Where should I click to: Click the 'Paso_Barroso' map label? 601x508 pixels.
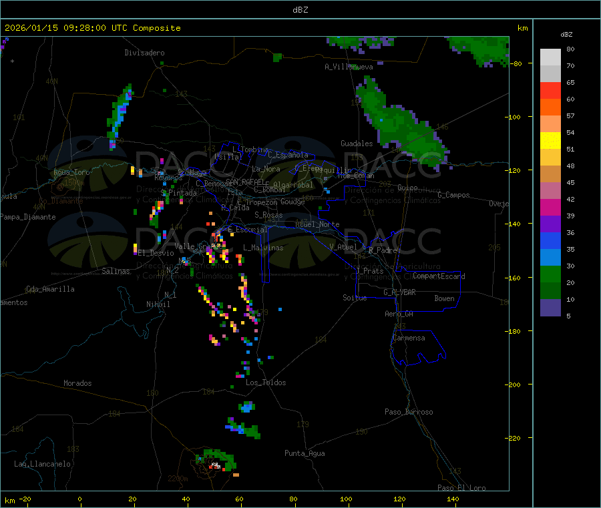point(409,412)
